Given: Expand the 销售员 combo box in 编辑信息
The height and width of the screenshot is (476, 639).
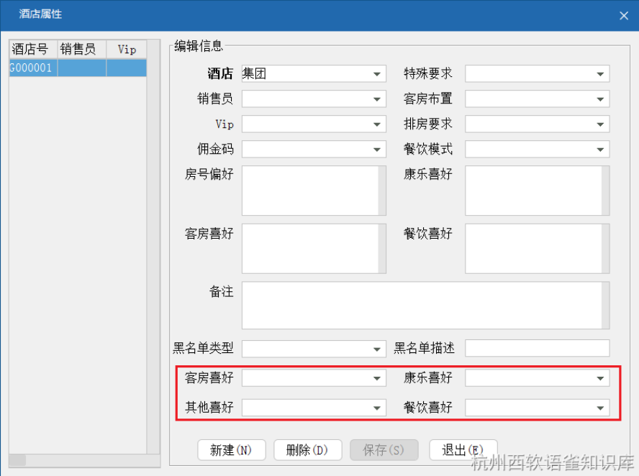Looking at the screenshot, I should (x=314, y=99).
